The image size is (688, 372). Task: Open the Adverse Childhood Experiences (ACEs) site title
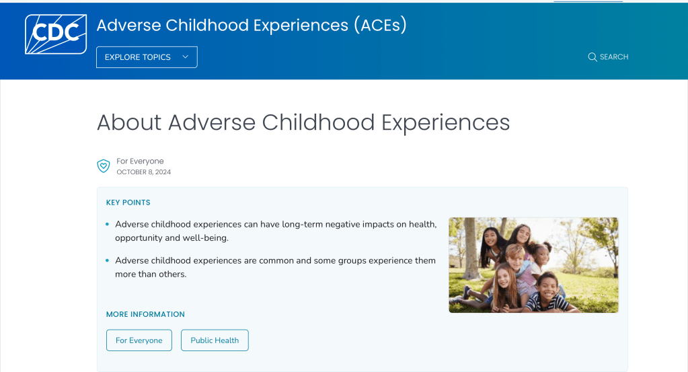(x=252, y=26)
